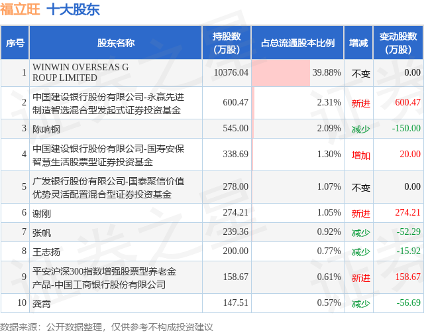Click the 1.05% ratio value

click(329, 212)
